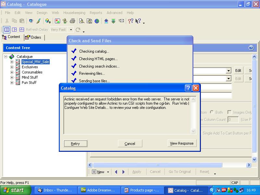260x195 pixels.
Task: Click the download green arrow icon
Action: (113, 21)
